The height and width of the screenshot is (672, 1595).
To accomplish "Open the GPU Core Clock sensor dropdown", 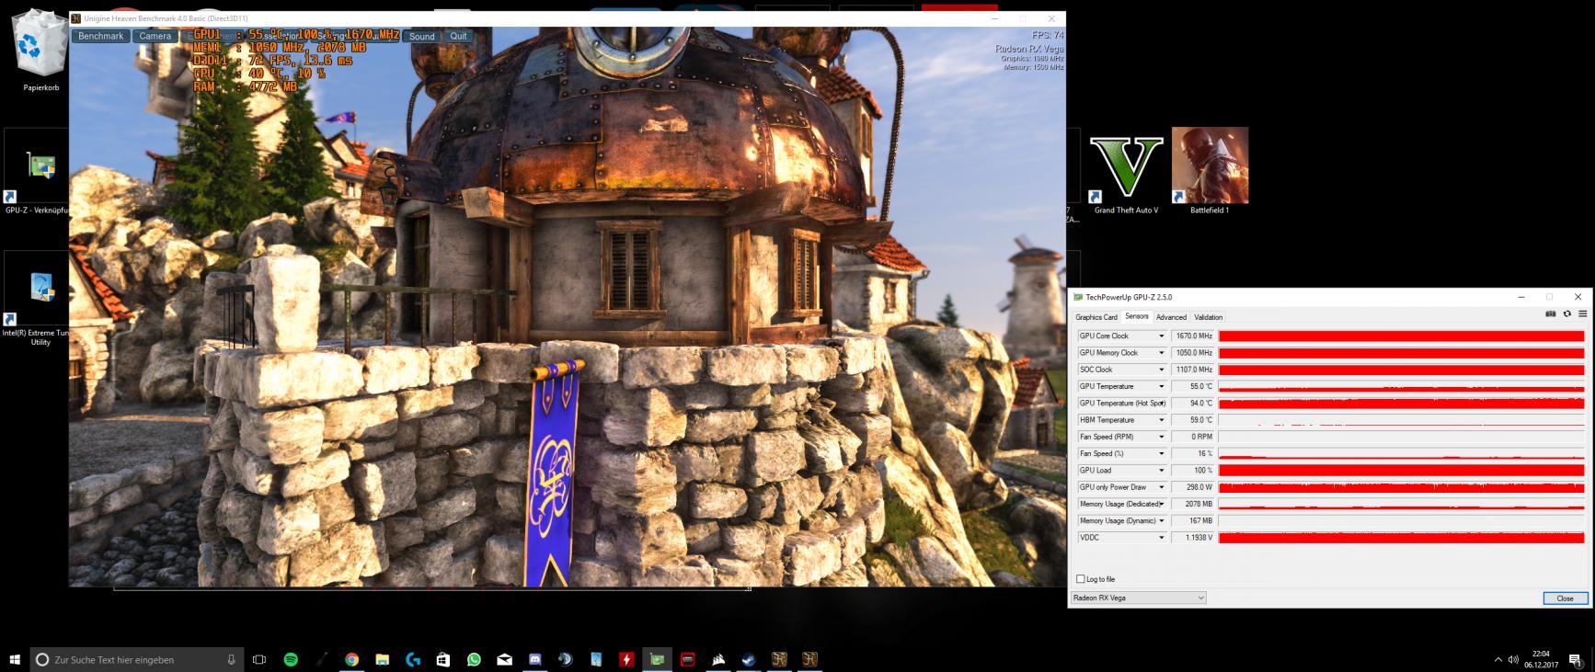I will click(x=1162, y=336).
